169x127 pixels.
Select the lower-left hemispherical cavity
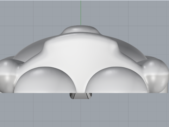[45, 80]
